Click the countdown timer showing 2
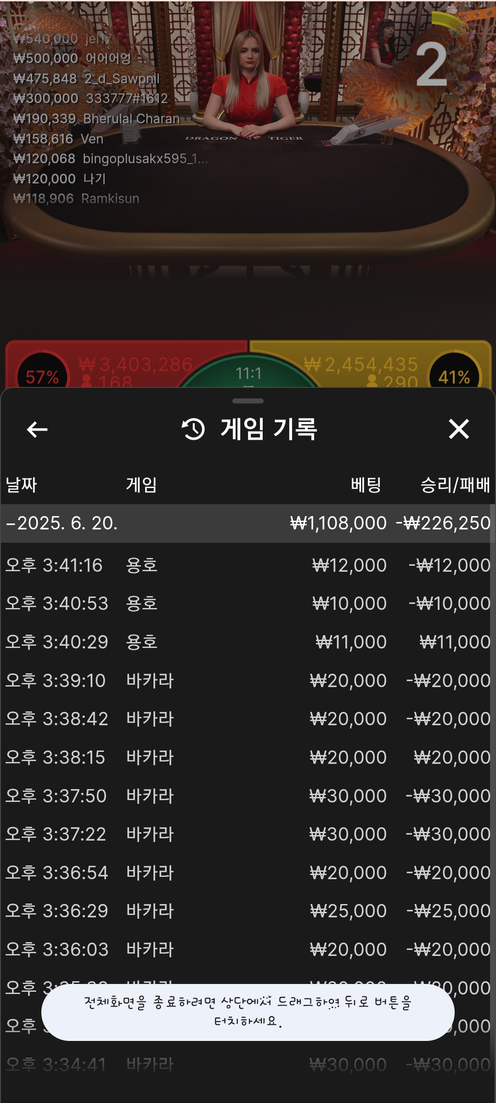496x1103 pixels. 432,64
